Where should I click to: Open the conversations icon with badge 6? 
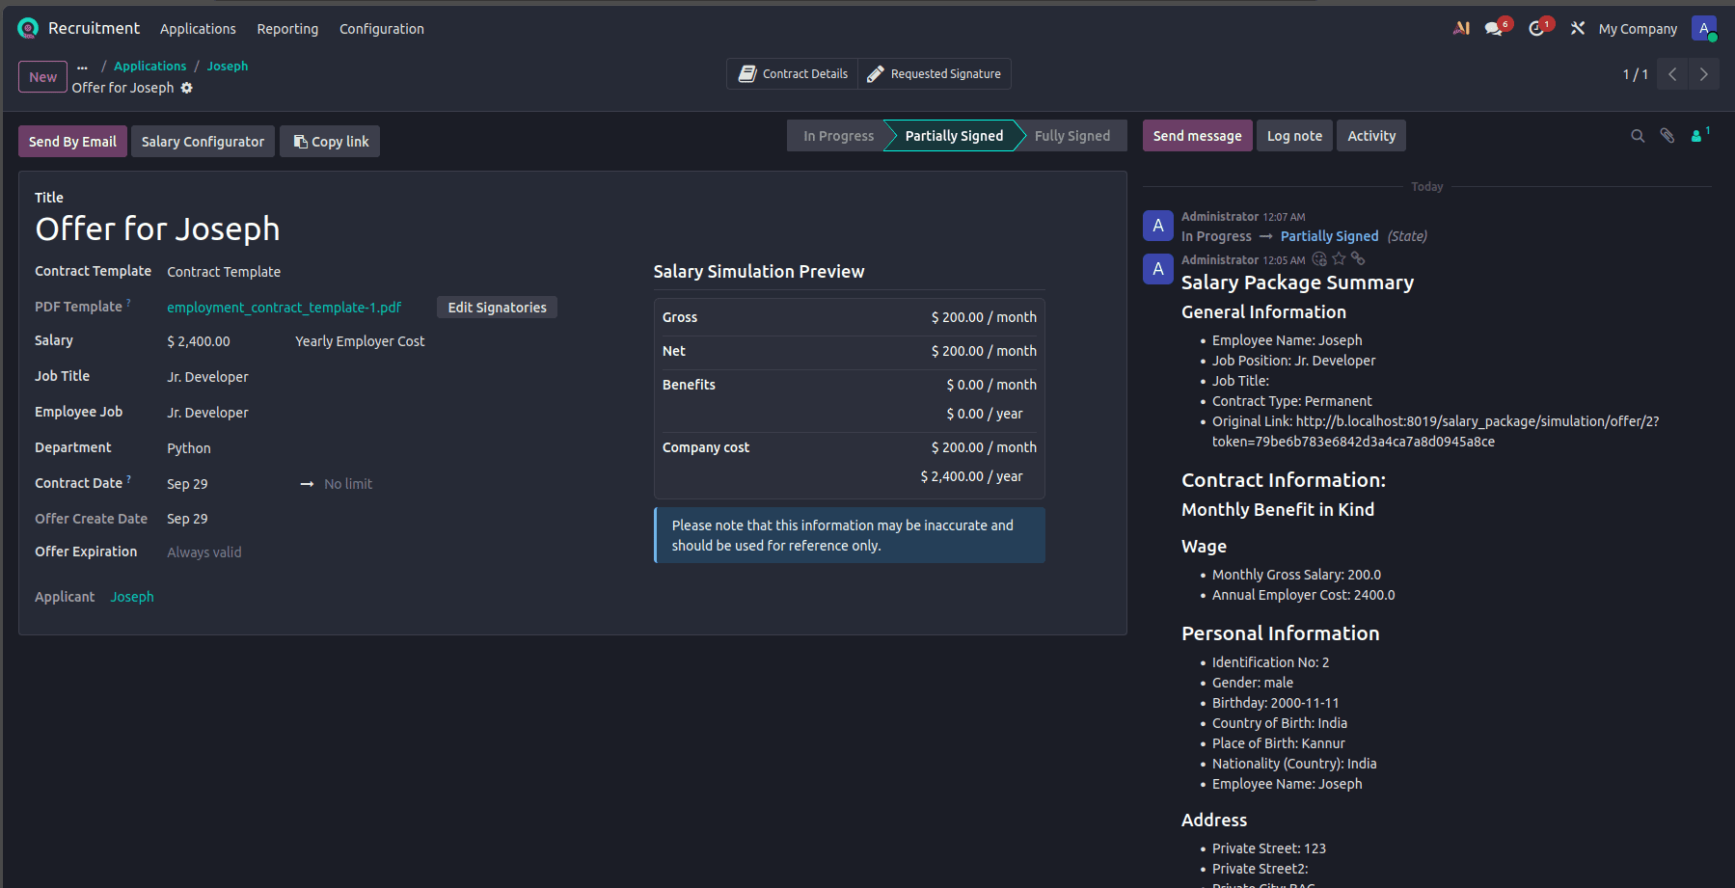[x=1496, y=29]
